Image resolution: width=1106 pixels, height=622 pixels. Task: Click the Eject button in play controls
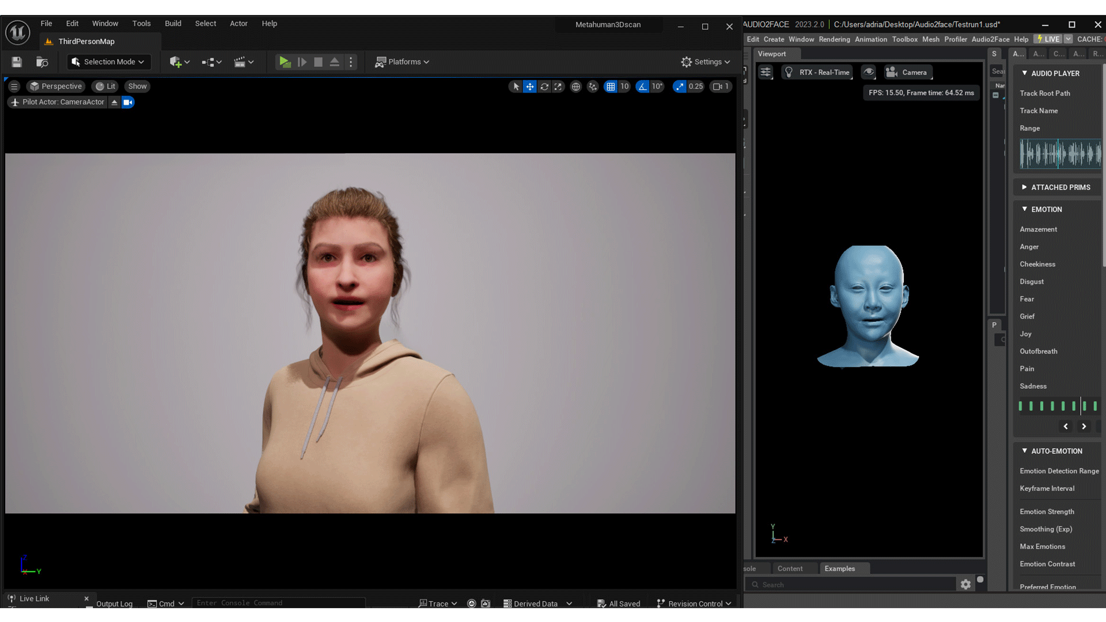point(334,62)
